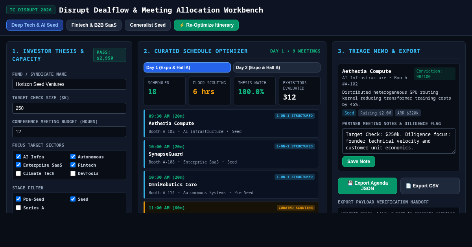This screenshot has height=247, width=472.
Task: Toggle the Seed stage filter checkbox
Action: [x=73, y=199]
